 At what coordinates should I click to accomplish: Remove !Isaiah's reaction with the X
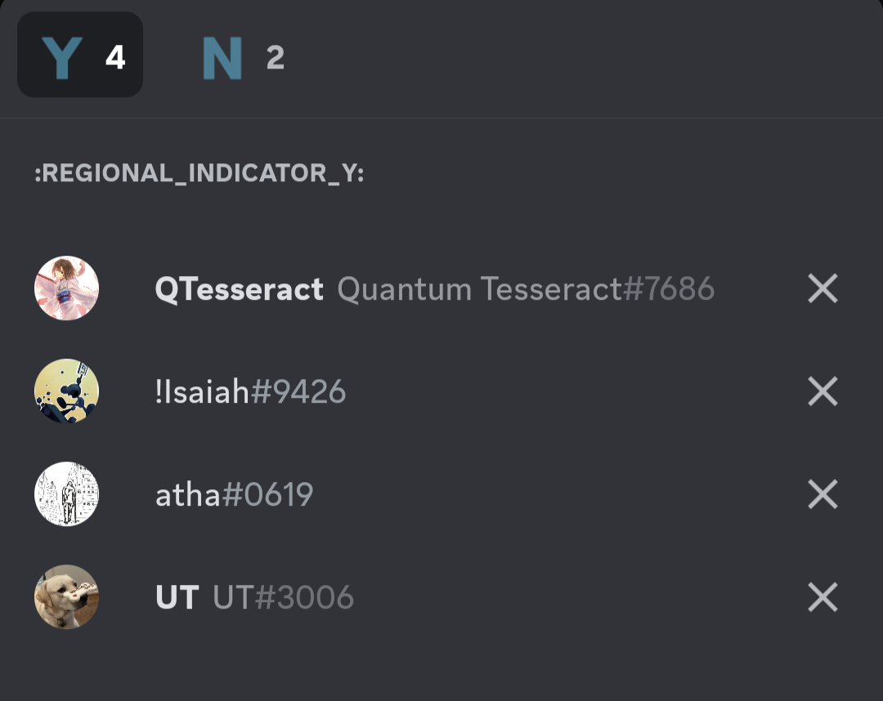pyautogui.click(x=822, y=392)
